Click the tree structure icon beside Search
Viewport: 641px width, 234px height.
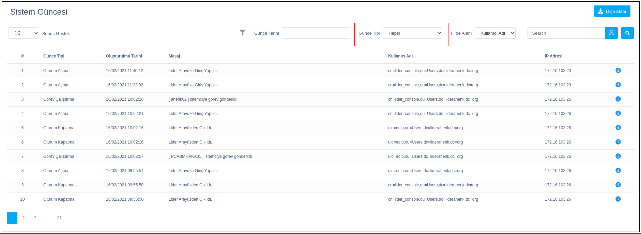(x=611, y=33)
